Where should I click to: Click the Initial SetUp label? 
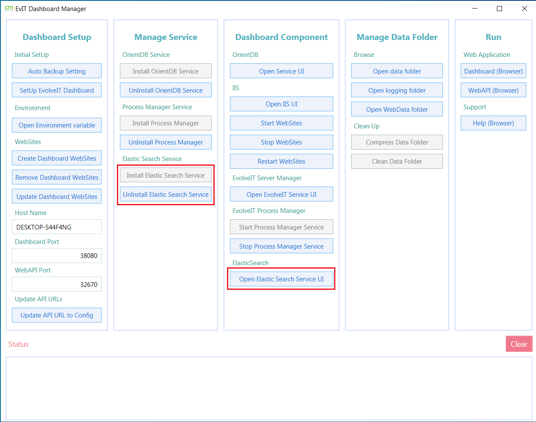(31, 54)
